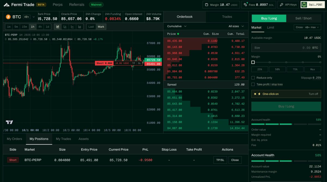
Task: Click the key icon for API Keys
Action: (281, 5)
